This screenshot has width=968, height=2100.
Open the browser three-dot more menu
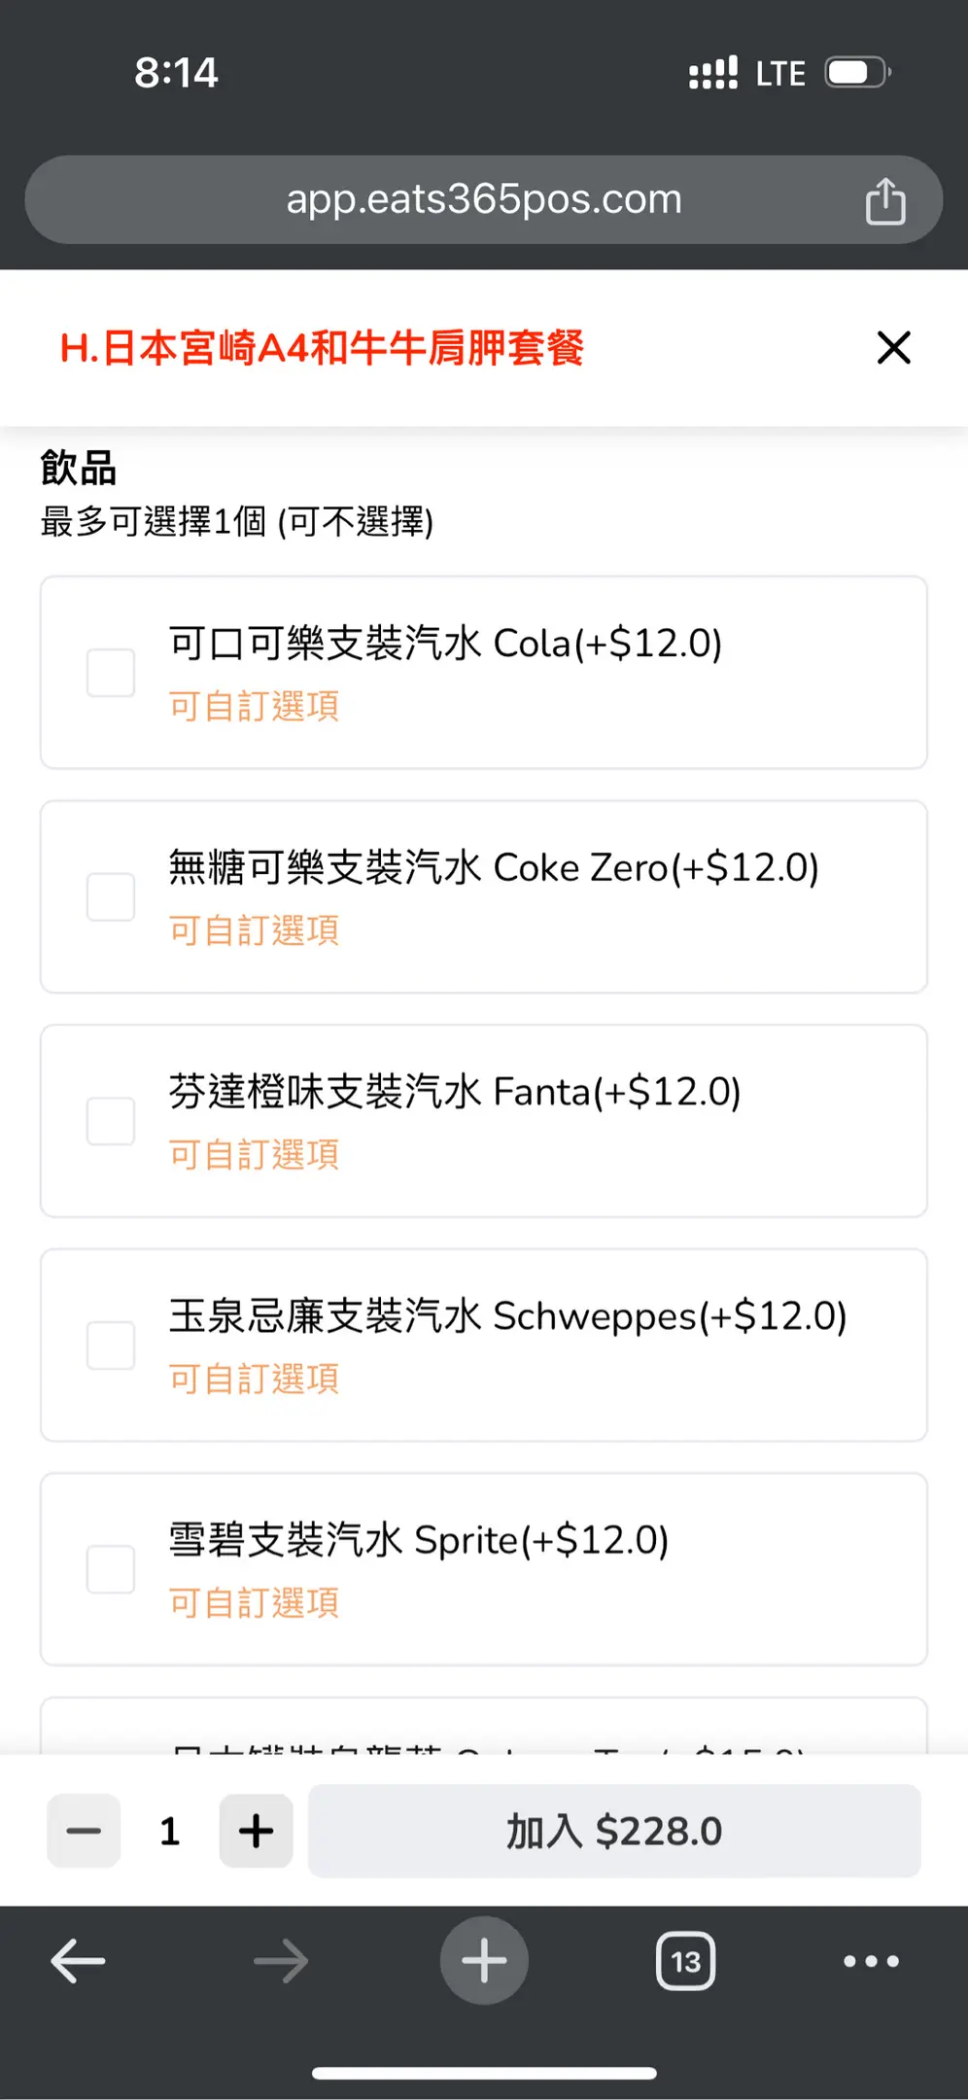(871, 1961)
